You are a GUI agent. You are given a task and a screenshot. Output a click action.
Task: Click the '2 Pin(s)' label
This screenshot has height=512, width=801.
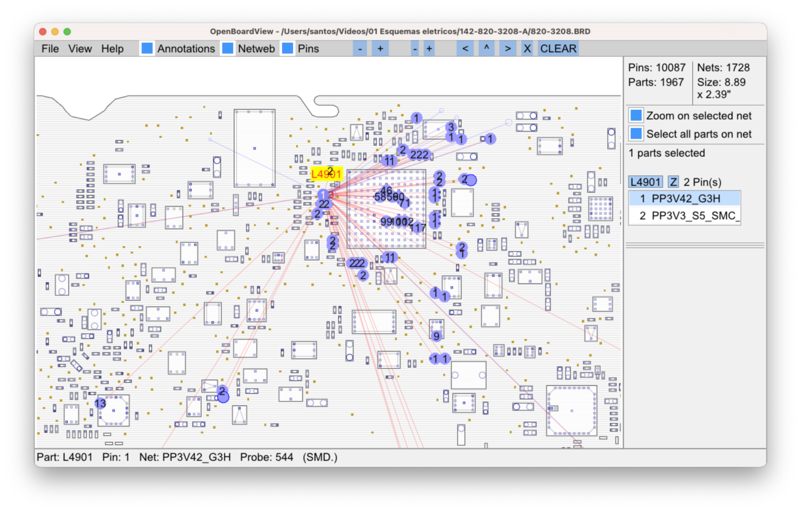[x=702, y=182]
